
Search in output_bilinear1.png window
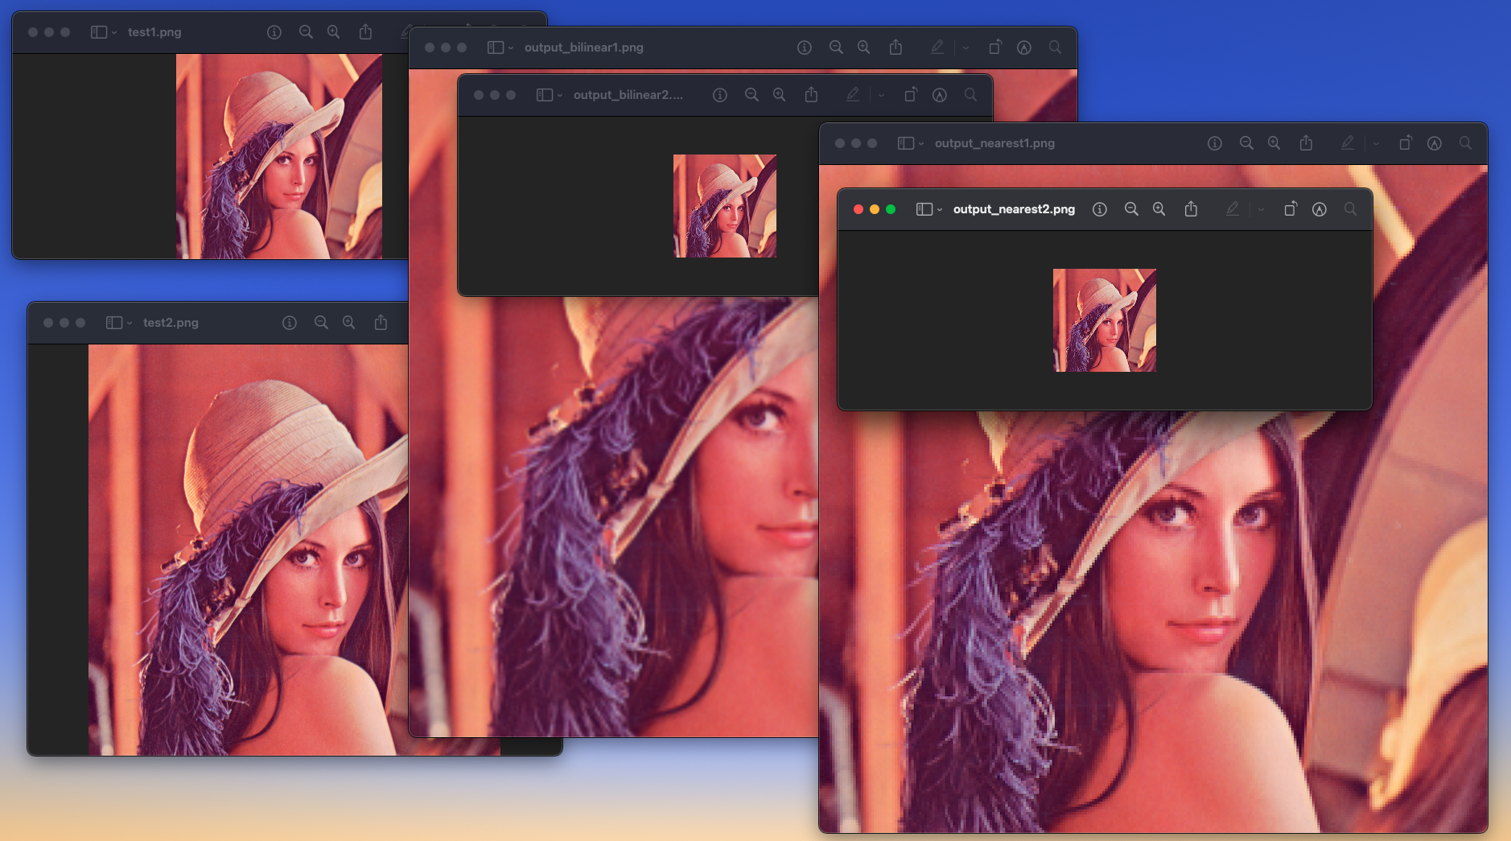point(1055,47)
